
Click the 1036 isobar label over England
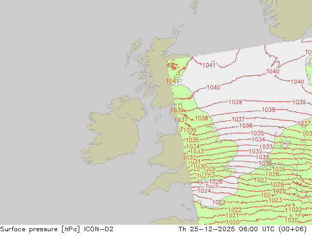(190, 130)
